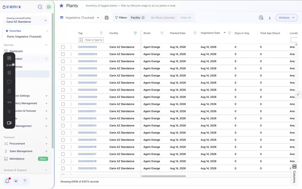Viewport: 302px width, 189px height.
Task: Select checkbox for plant Z00000000002
Action: point(63,47)
